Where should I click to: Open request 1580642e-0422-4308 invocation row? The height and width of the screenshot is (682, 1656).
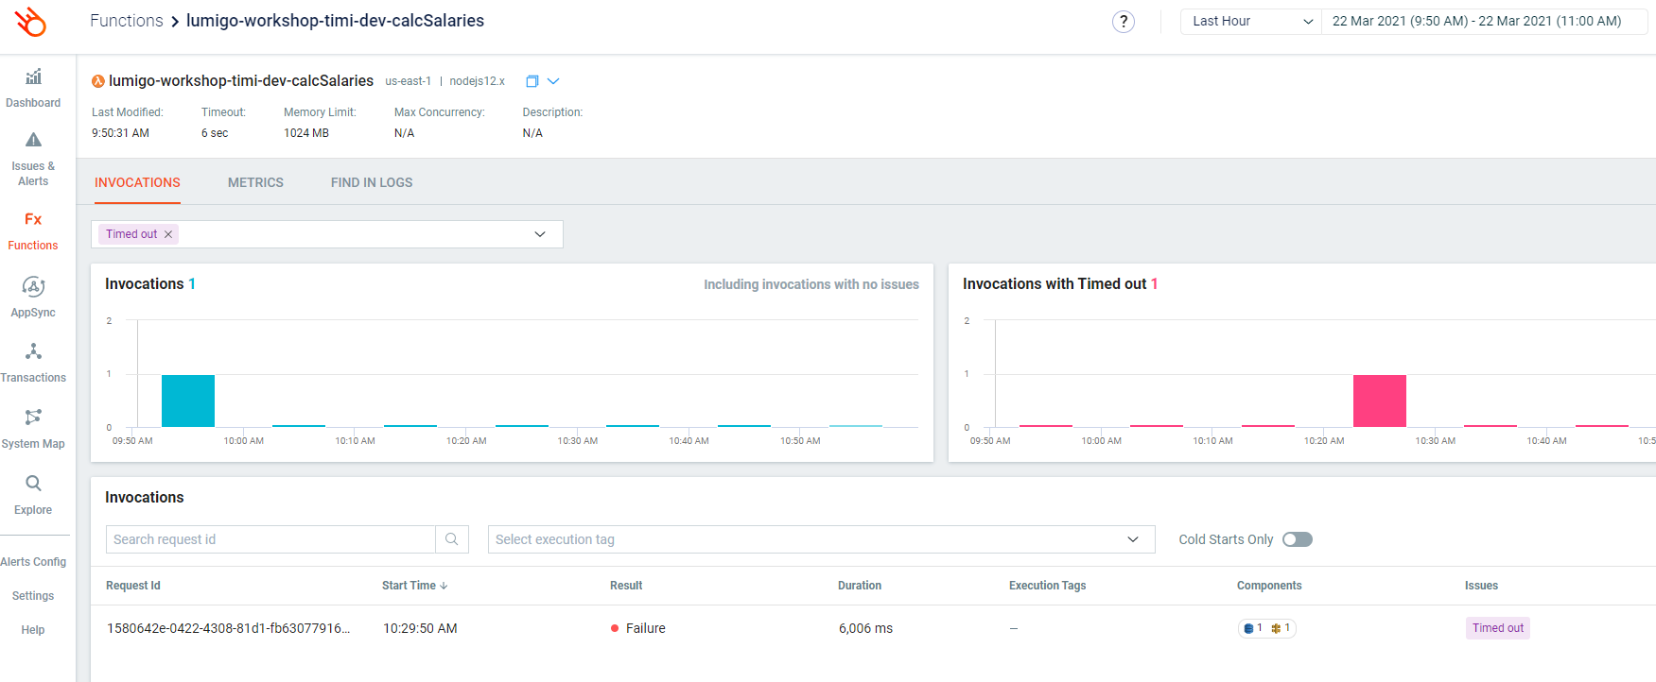pyautogui.click(x=873, y=628)
